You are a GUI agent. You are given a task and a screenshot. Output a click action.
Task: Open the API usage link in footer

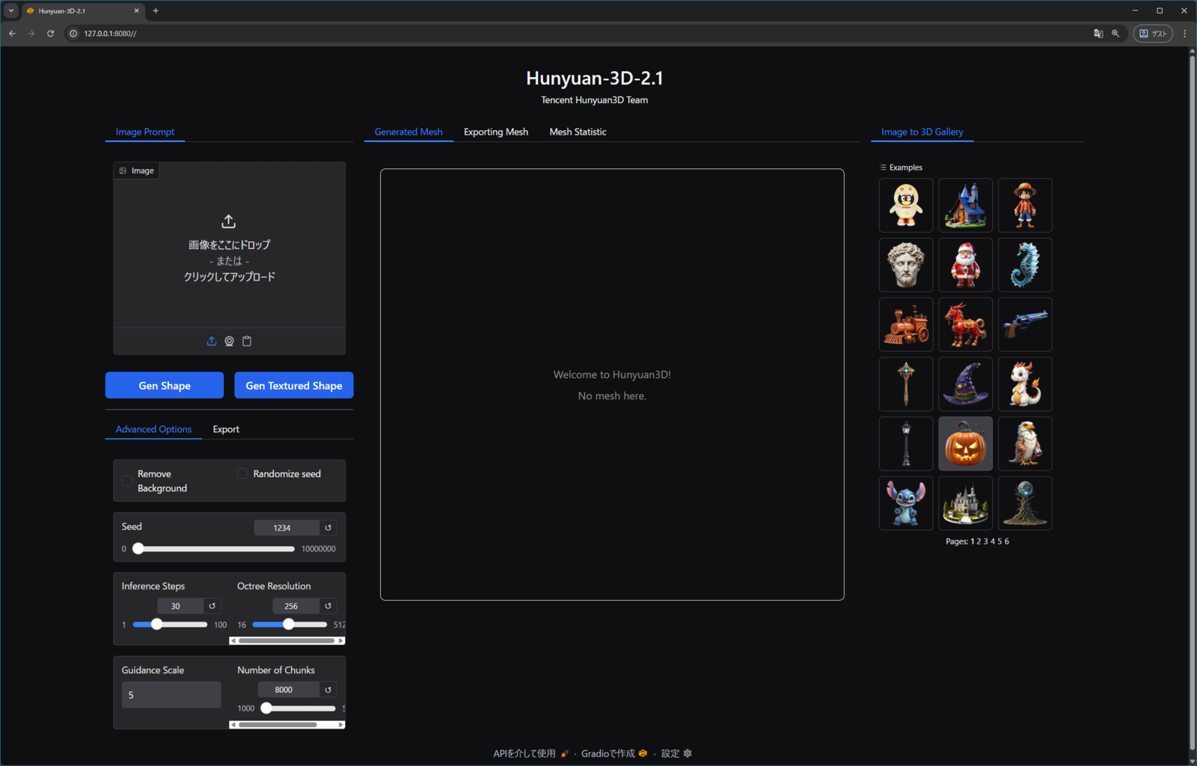(x=530, y=753)
